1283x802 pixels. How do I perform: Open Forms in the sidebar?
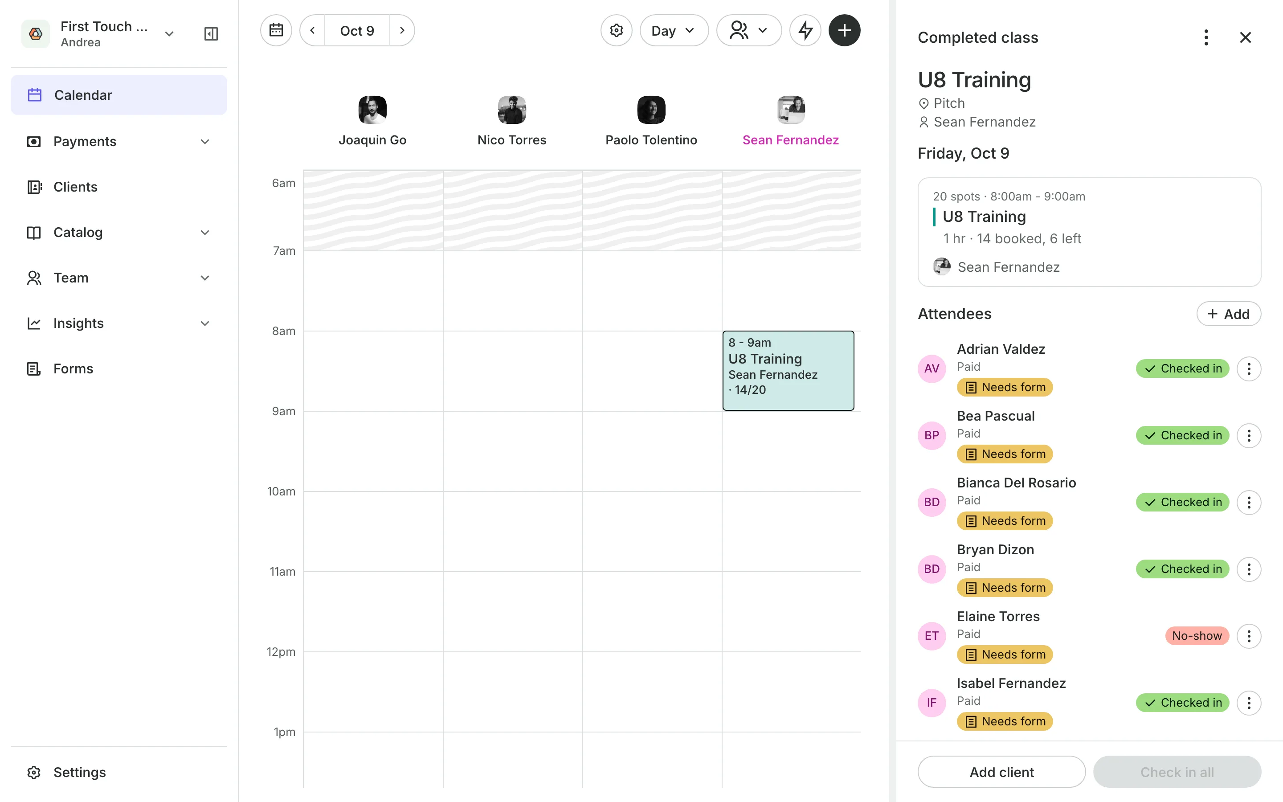coord(119,368)
